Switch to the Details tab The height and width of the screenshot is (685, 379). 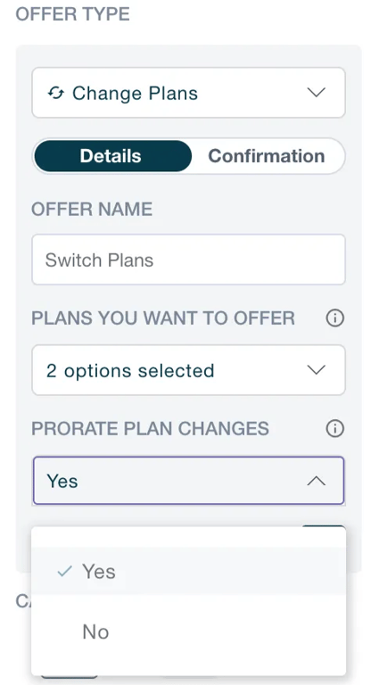tap(112, 156)
